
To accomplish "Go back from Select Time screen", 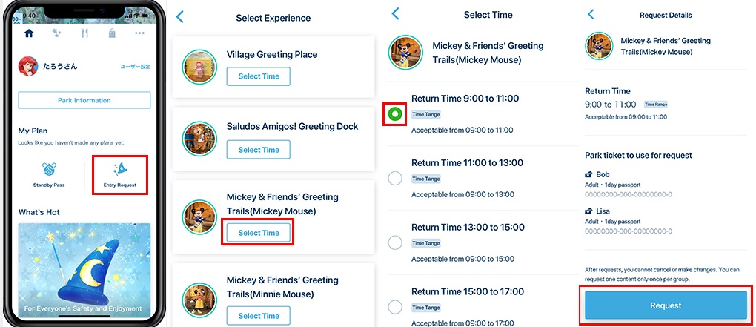I will point(395,13).
